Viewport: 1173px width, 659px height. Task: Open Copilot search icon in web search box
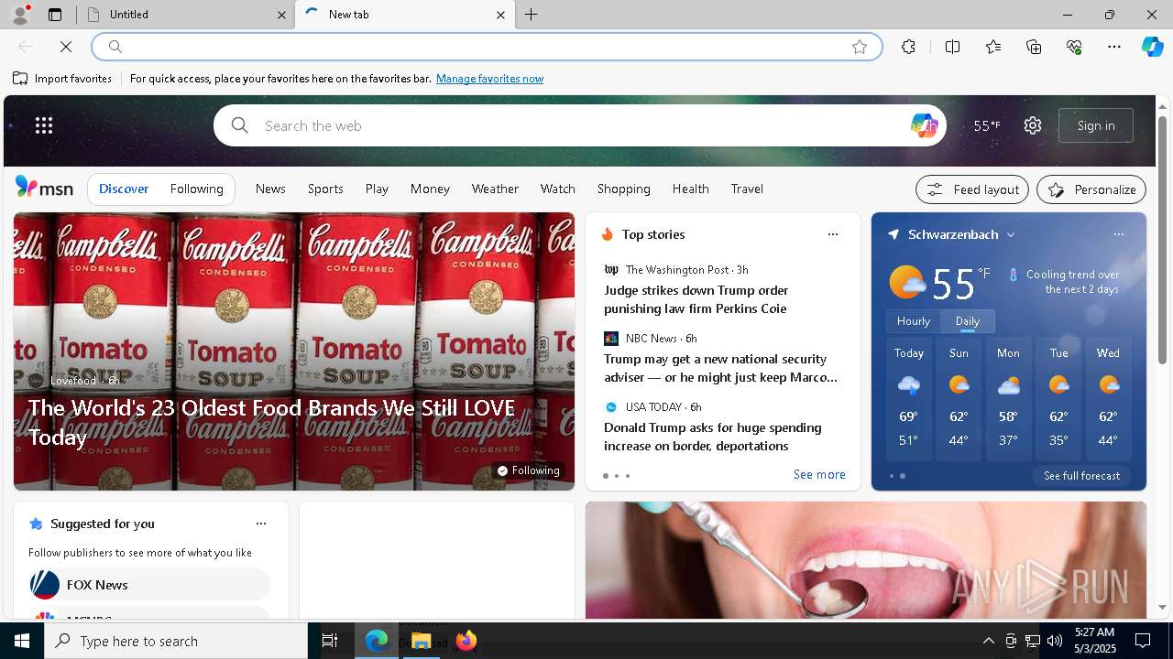[924, 125]
